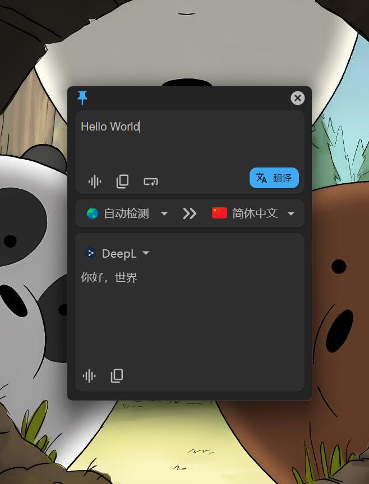Expand the arrow beside 简体中文
This screenshot has height=484, width=369.
(291, 213)
